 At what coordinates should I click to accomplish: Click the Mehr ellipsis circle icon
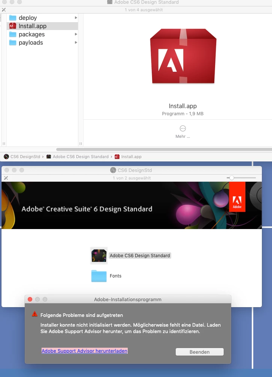pos(183,128)
